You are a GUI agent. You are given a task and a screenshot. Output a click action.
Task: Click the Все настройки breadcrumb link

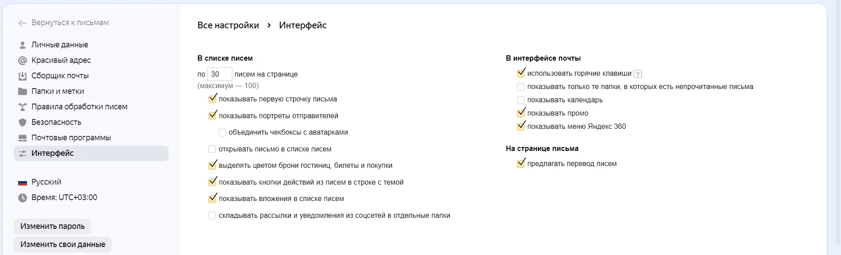click(228, 25)
